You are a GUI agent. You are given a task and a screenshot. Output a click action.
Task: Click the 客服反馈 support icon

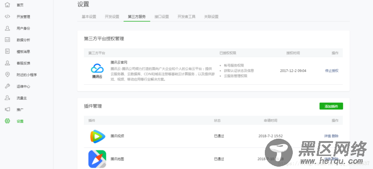(x=7, y=63)
